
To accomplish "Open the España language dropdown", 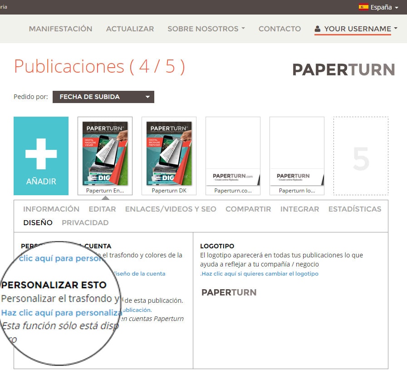I will coord(378,7).
